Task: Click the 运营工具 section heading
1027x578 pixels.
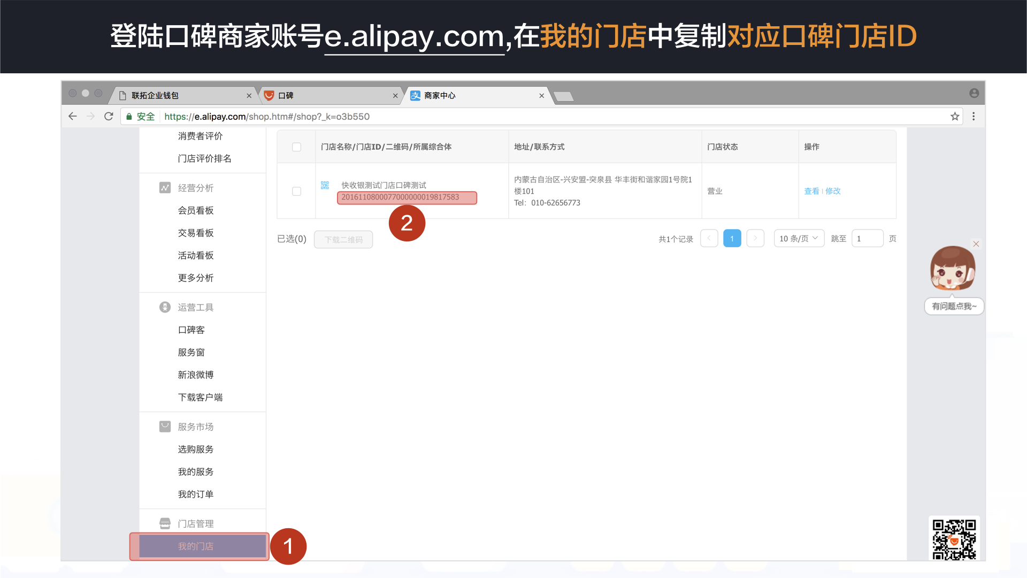Action: click(x=196, y=307)
